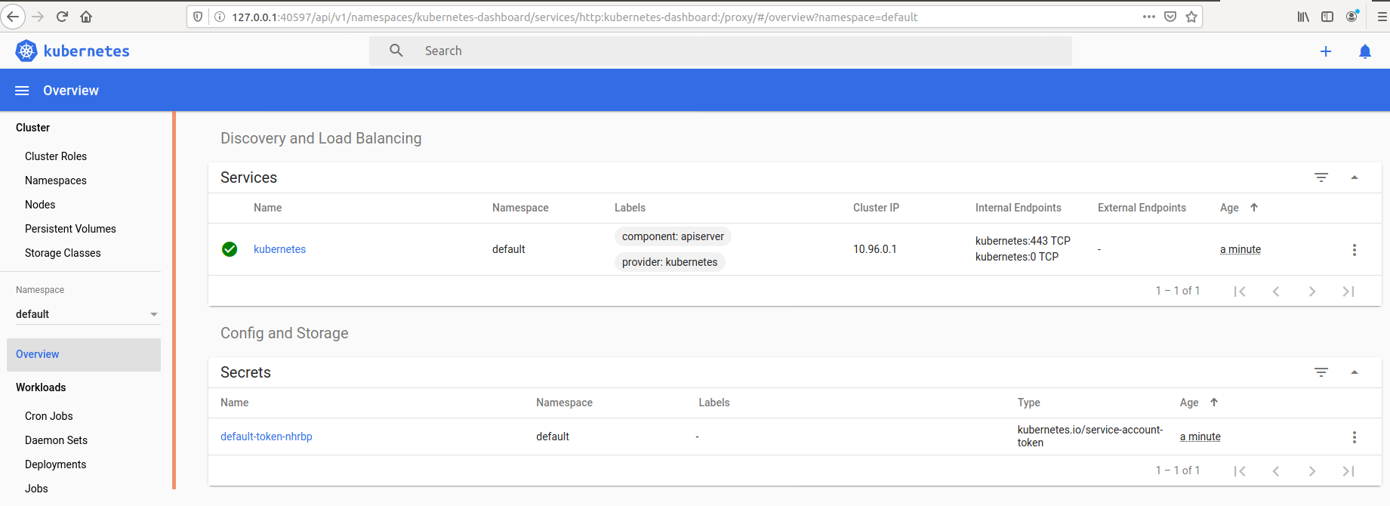Open Storage Classes in the sidebar
Image resolution: width=1390 pixels, height=506 pixels.
(x=63, y=253)
